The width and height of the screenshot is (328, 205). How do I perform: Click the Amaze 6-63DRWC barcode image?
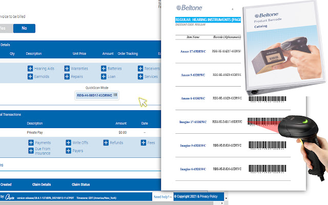point(268,99)
